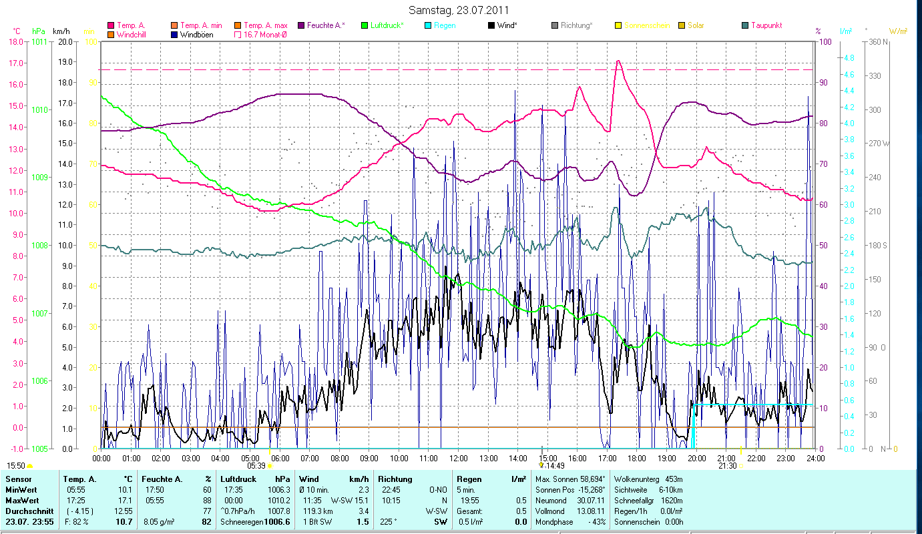922x534 pixels.
Task: Select the purple Feuchte A.* legend marker
Action: tap(301, 25)
